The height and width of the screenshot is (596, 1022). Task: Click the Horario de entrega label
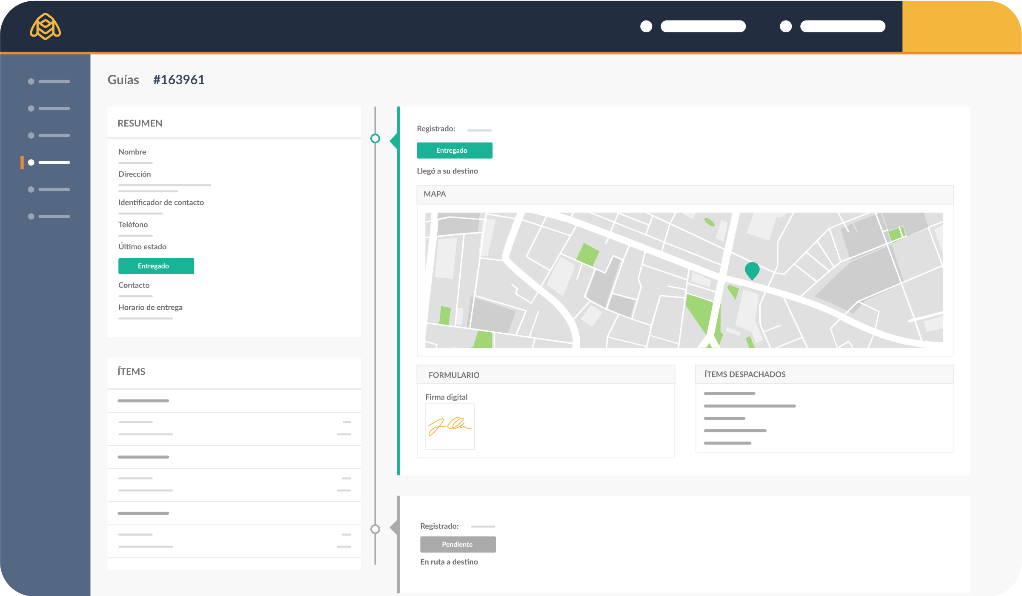click(151, 307)
